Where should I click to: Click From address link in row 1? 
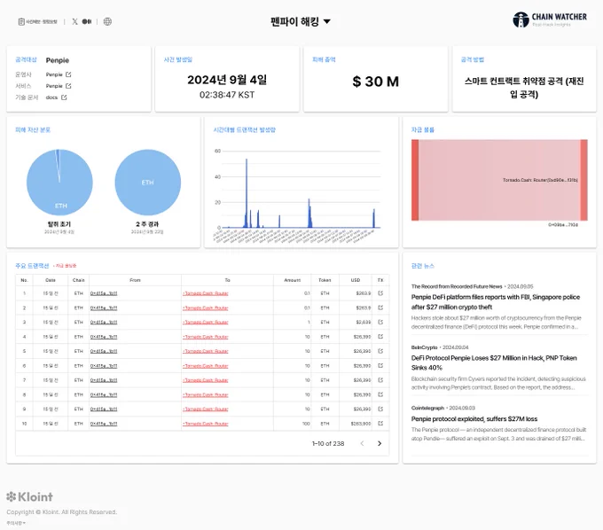[x=104, y=293]
